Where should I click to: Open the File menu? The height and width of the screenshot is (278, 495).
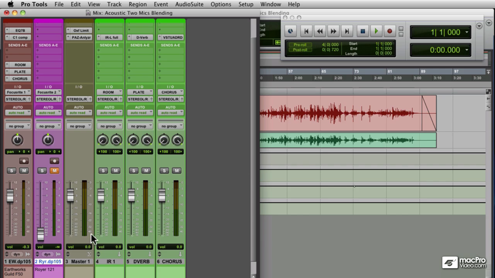[59, 4]
